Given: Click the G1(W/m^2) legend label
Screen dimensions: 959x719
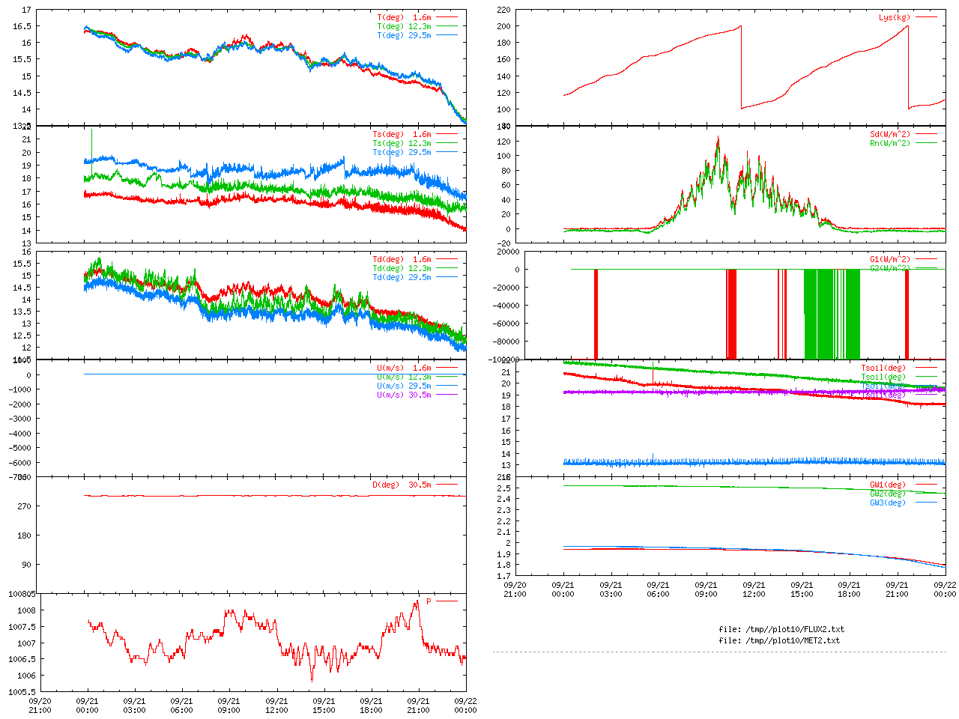Looking at the screenshot, I should [x=891, y=259].
